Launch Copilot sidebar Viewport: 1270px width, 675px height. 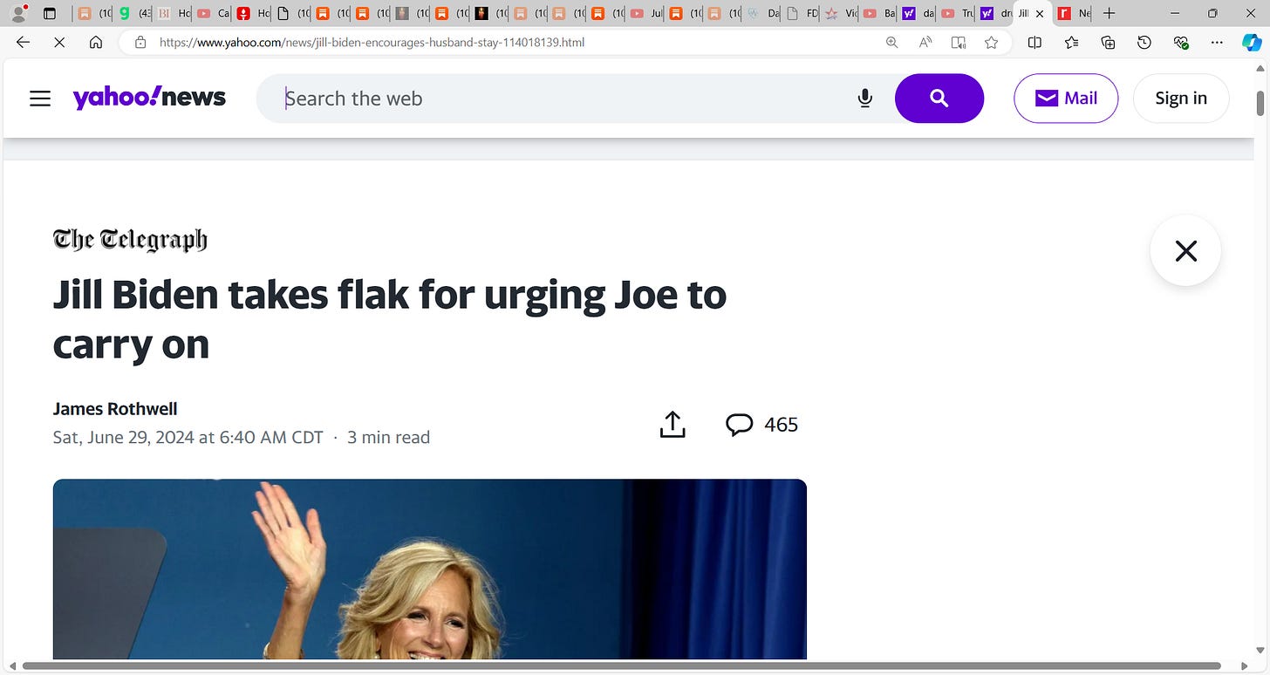pyautogui.click(x=1252, y=42)
